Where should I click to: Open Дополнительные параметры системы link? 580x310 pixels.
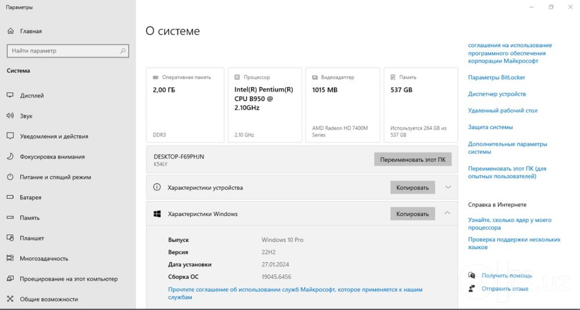(x=507, y=148)
